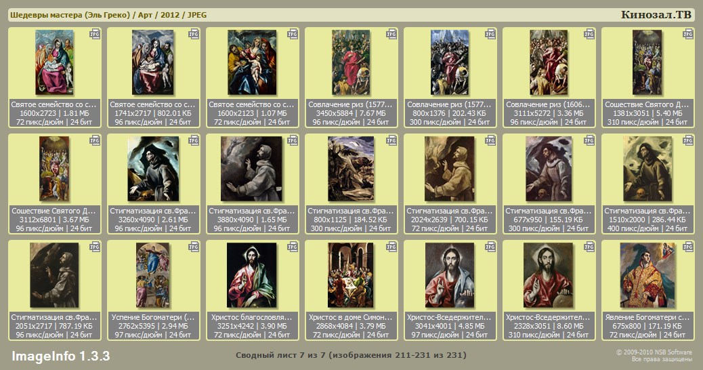The height and width of the screenshot is (370, 703).
Task: Click the "677x950 | 155.19 КБ" text
Action: point(549,220)
